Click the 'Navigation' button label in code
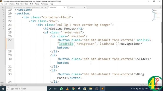This screenshot has width=163, height=91. tap(130, 44)
